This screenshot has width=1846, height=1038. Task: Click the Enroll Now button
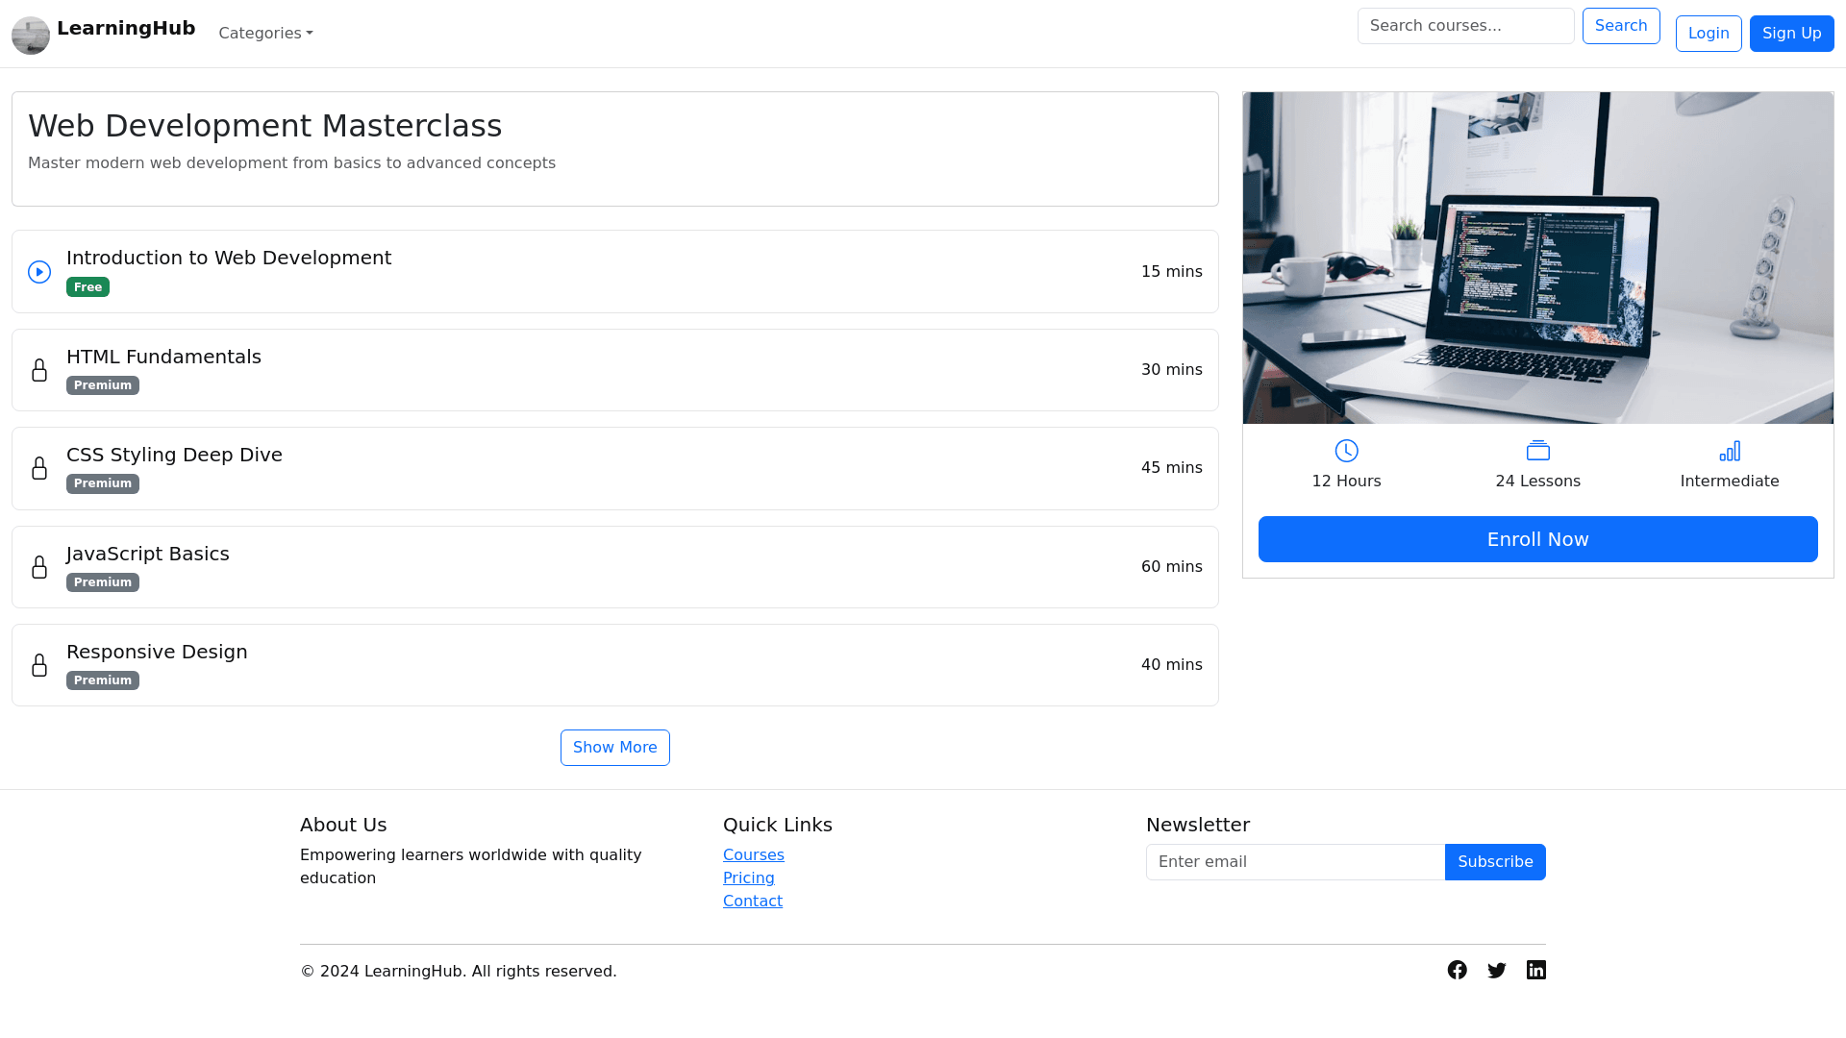coord(1537,539)
